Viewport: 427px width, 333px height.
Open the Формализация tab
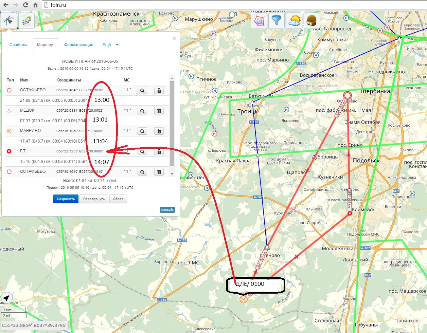coord(78,45)
